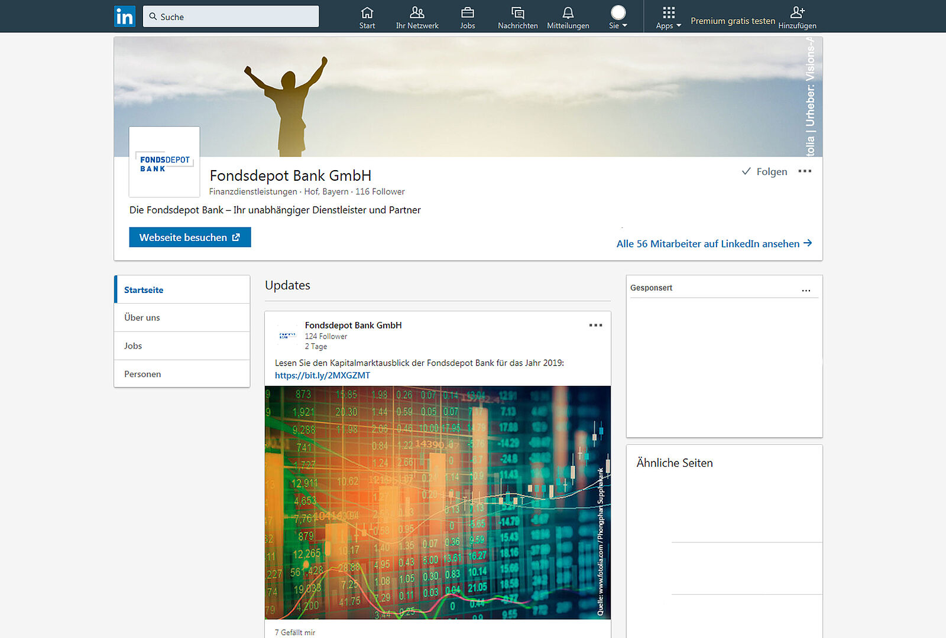Open the bit.ly/2MXGZMT link

click(322, 375)
